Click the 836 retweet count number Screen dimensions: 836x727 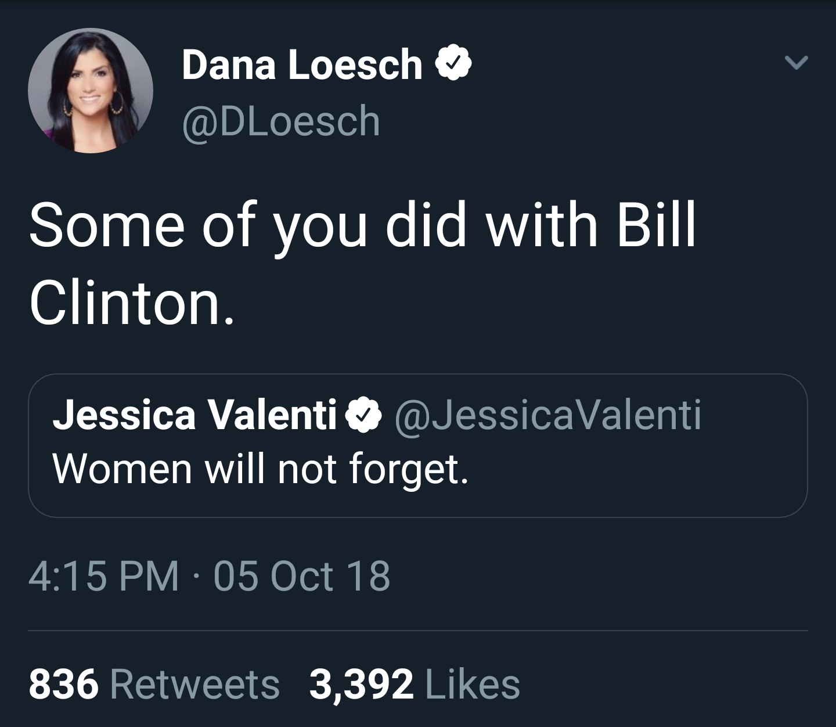pos(63,683)
